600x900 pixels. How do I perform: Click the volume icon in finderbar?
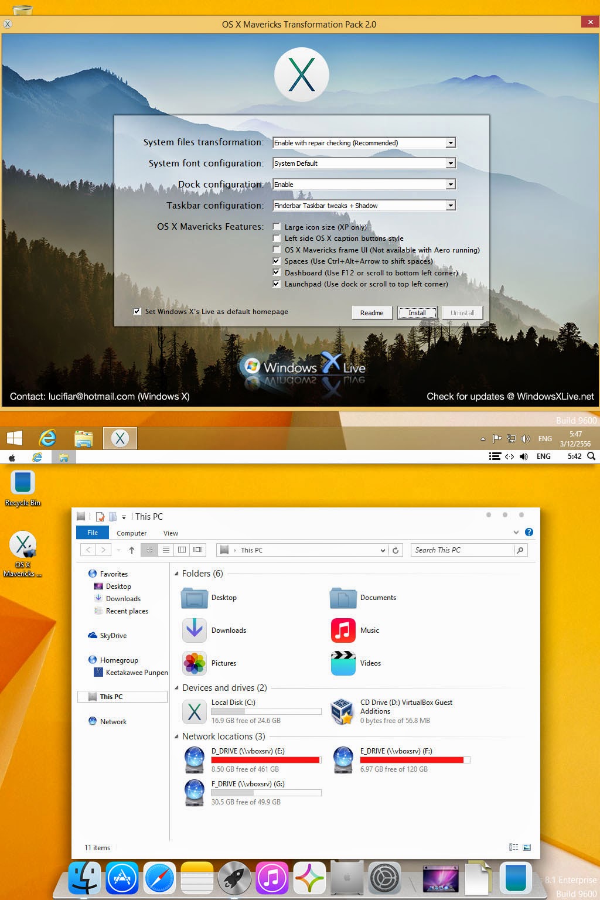(x=524, y=456)
